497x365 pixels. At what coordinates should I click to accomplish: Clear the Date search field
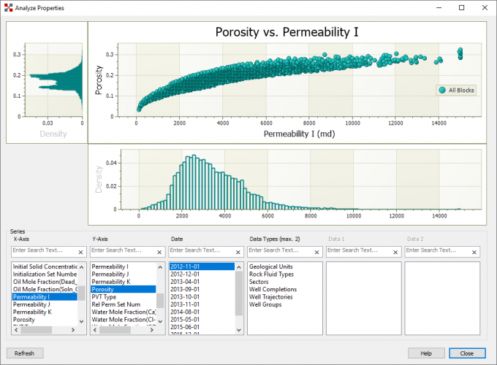pyautogui.click(x=239, y=251)
